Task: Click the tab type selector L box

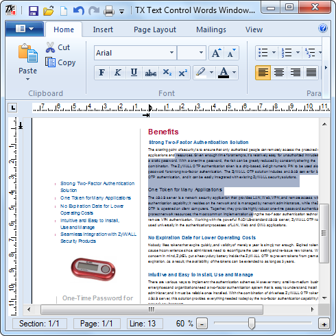Action: pyautogui.click(x=13, y=108)
